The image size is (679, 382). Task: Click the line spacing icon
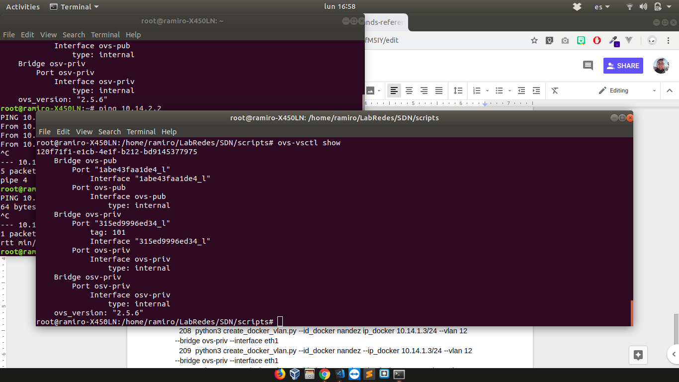458,91
